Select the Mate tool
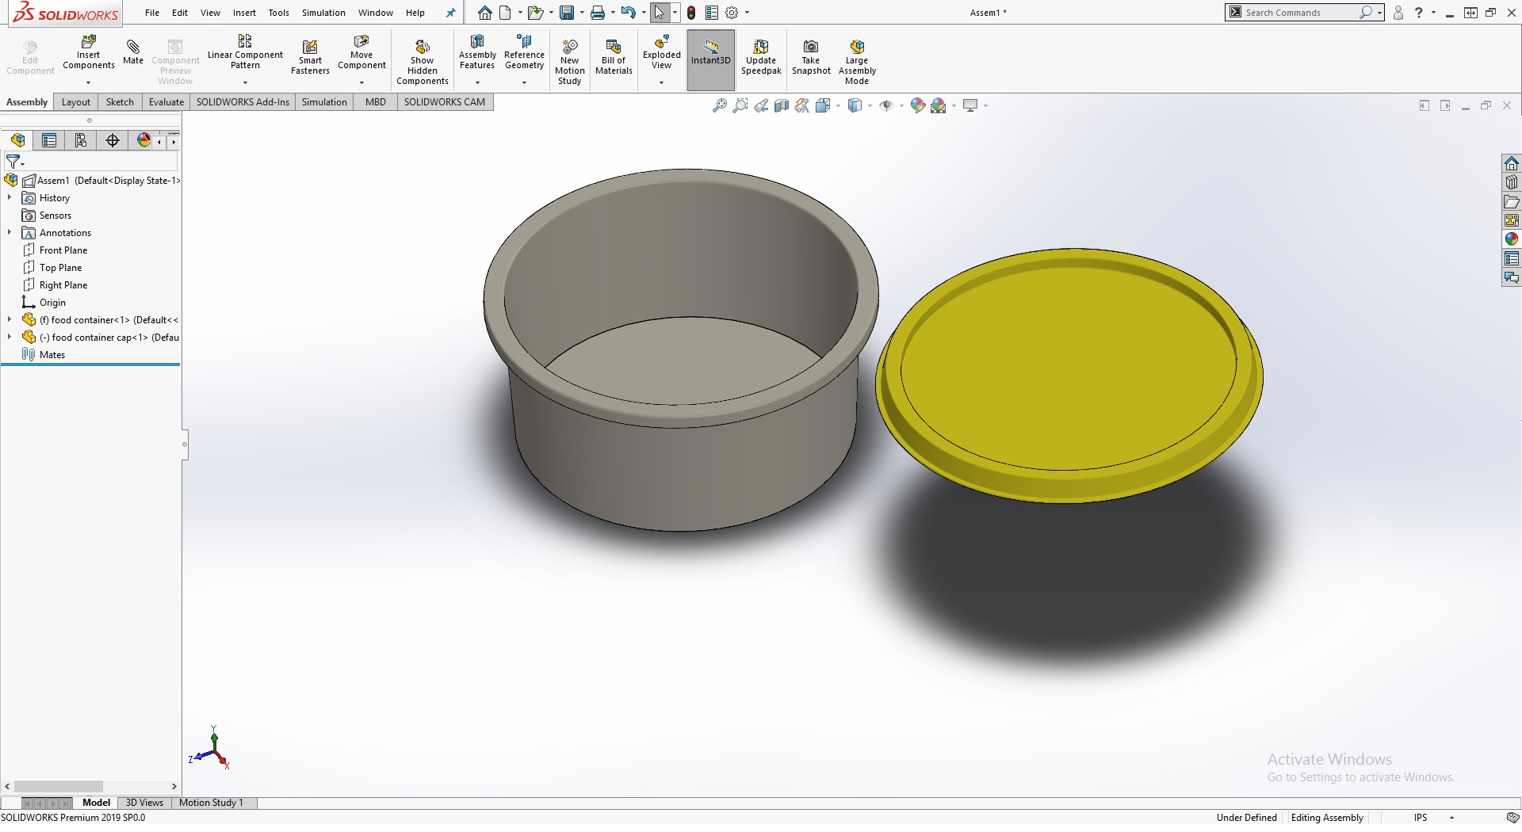Screen dimensions: 1522x832 click(x=133, y=51)
